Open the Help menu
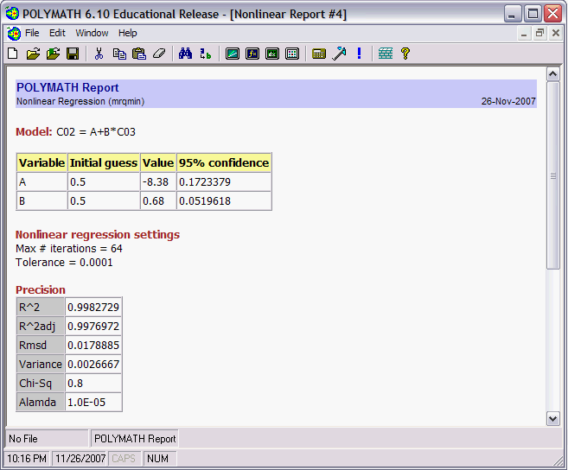 128,33
